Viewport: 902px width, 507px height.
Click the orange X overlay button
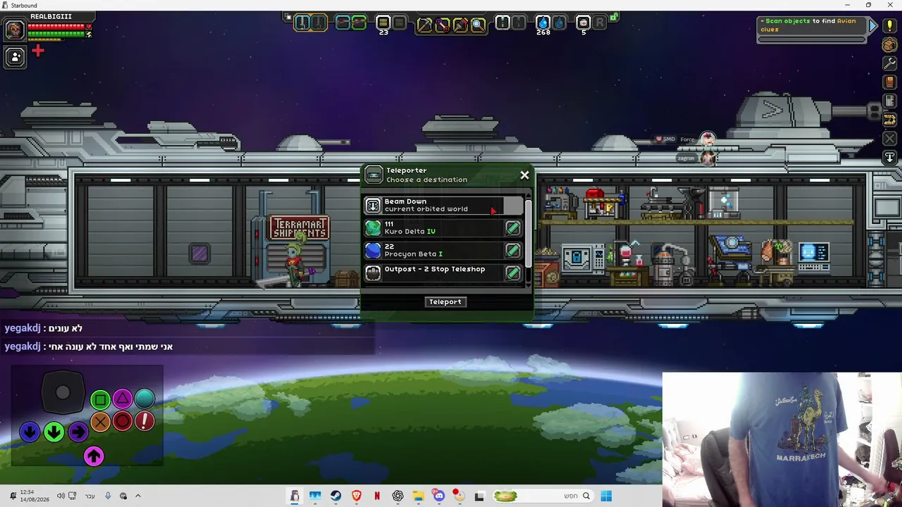click(x=100, y=422)
